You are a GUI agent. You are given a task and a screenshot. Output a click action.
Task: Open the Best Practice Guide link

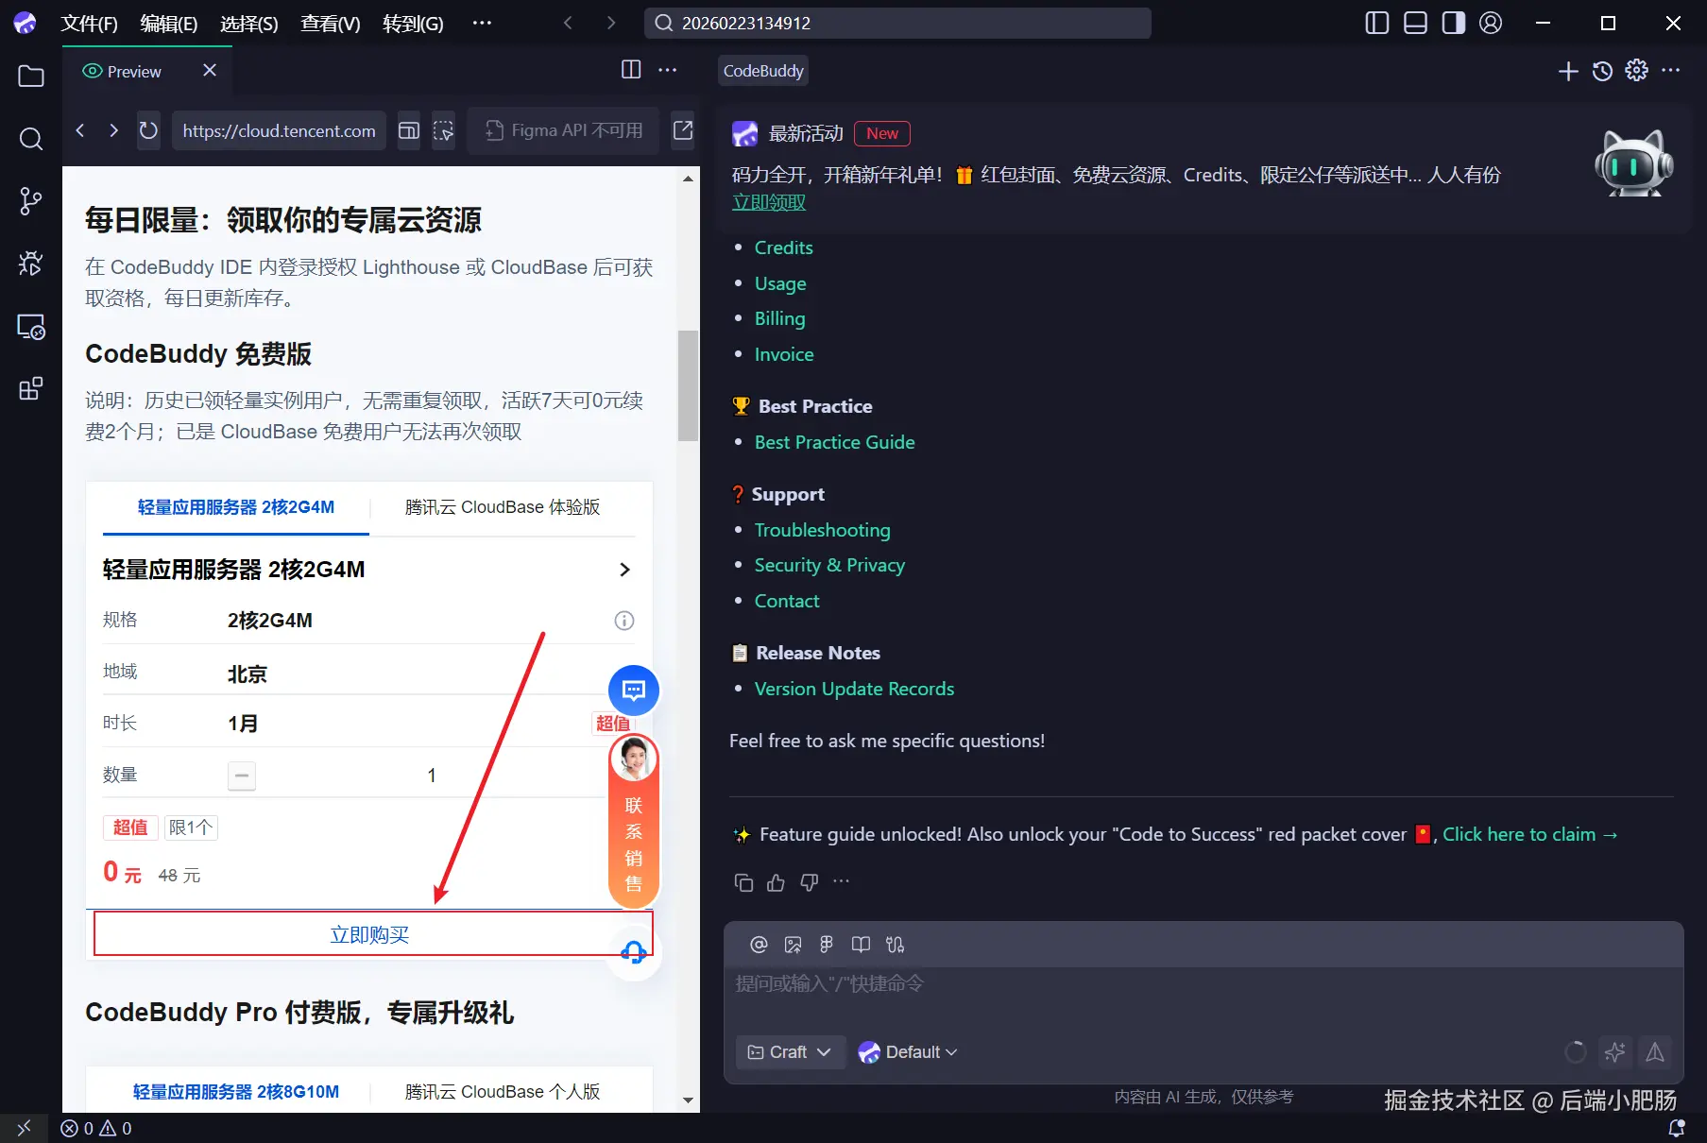coord(835,442)
